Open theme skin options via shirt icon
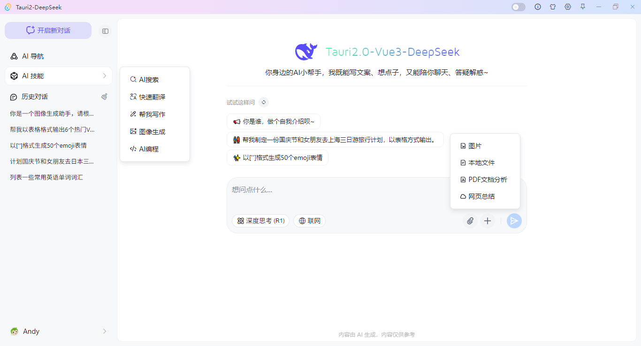Image resolution: width=641 pixels, height=346 pixels. (x=553, y=7)
